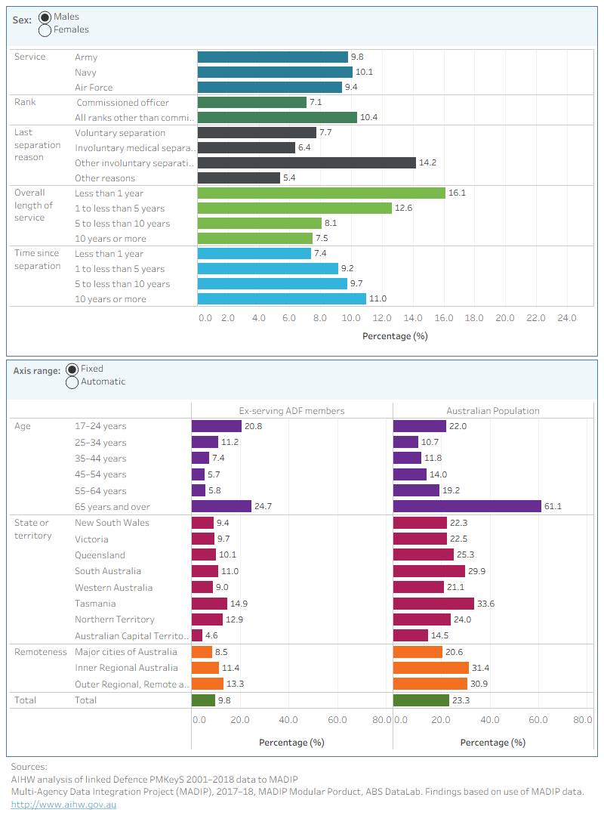604x831 pixels.
Task: Click the 'Overall length of service' category label
Action: (x=33, y=205)
